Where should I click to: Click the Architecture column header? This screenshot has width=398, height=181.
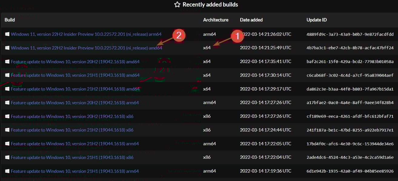[216, 20]
